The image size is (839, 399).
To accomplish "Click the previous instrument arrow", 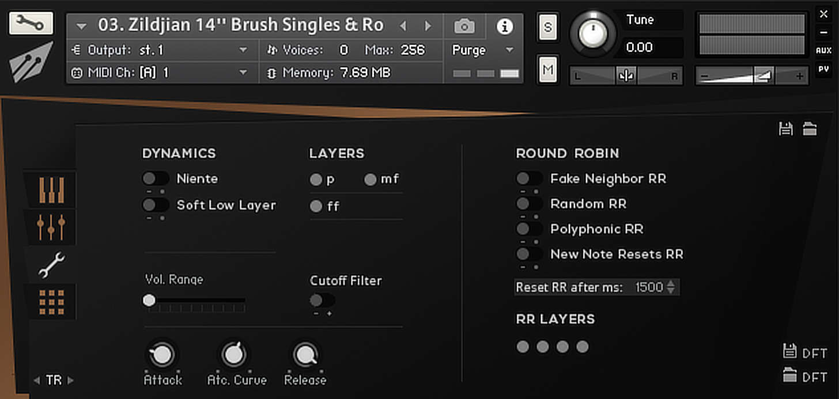I will click(403, 26).
